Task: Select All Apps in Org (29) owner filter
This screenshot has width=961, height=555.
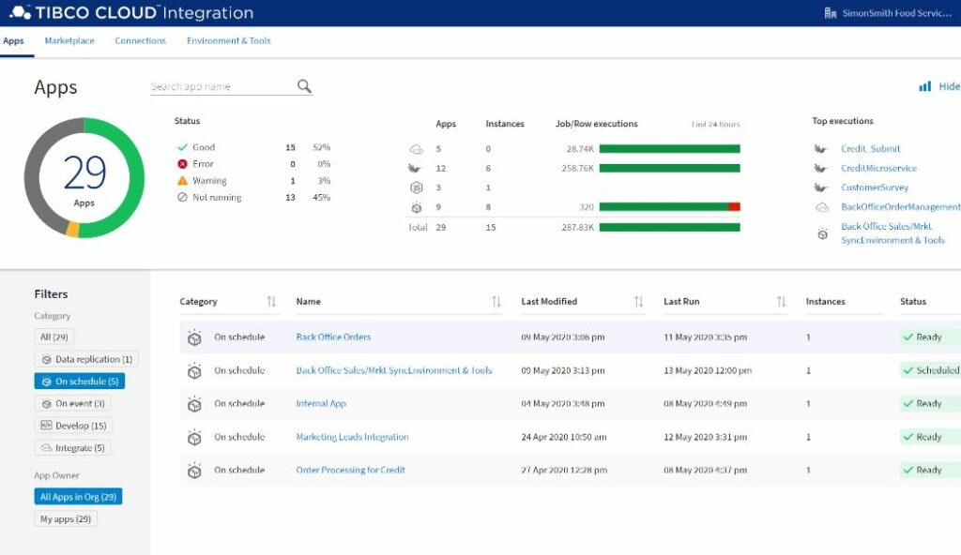Action: pyautogui.click(x=79, y=497)
